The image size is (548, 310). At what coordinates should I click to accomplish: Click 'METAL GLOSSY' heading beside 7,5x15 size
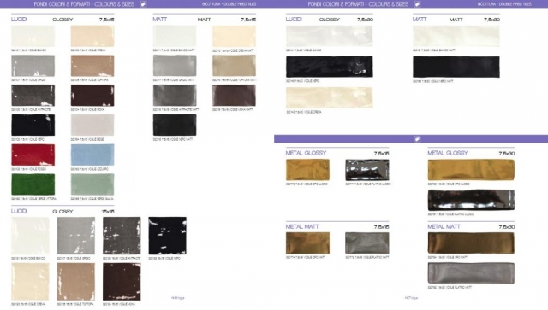(x=306, y=153)
